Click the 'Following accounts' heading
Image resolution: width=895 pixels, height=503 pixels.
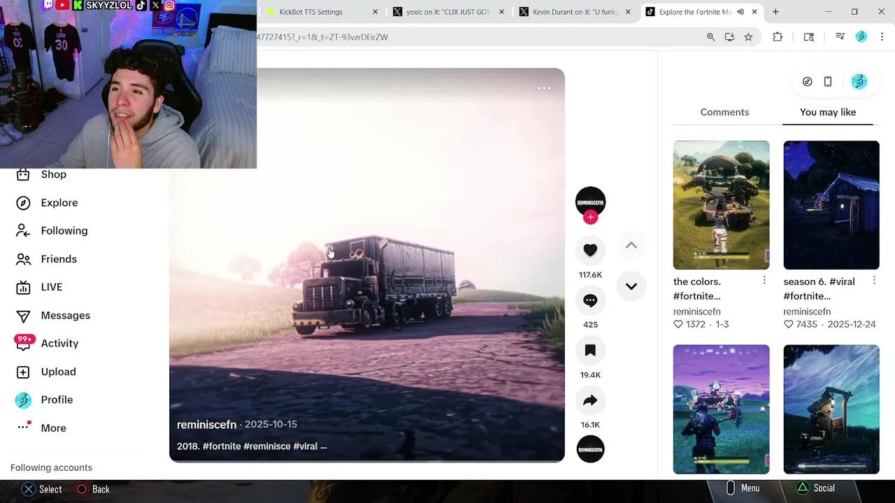point(51,468)
